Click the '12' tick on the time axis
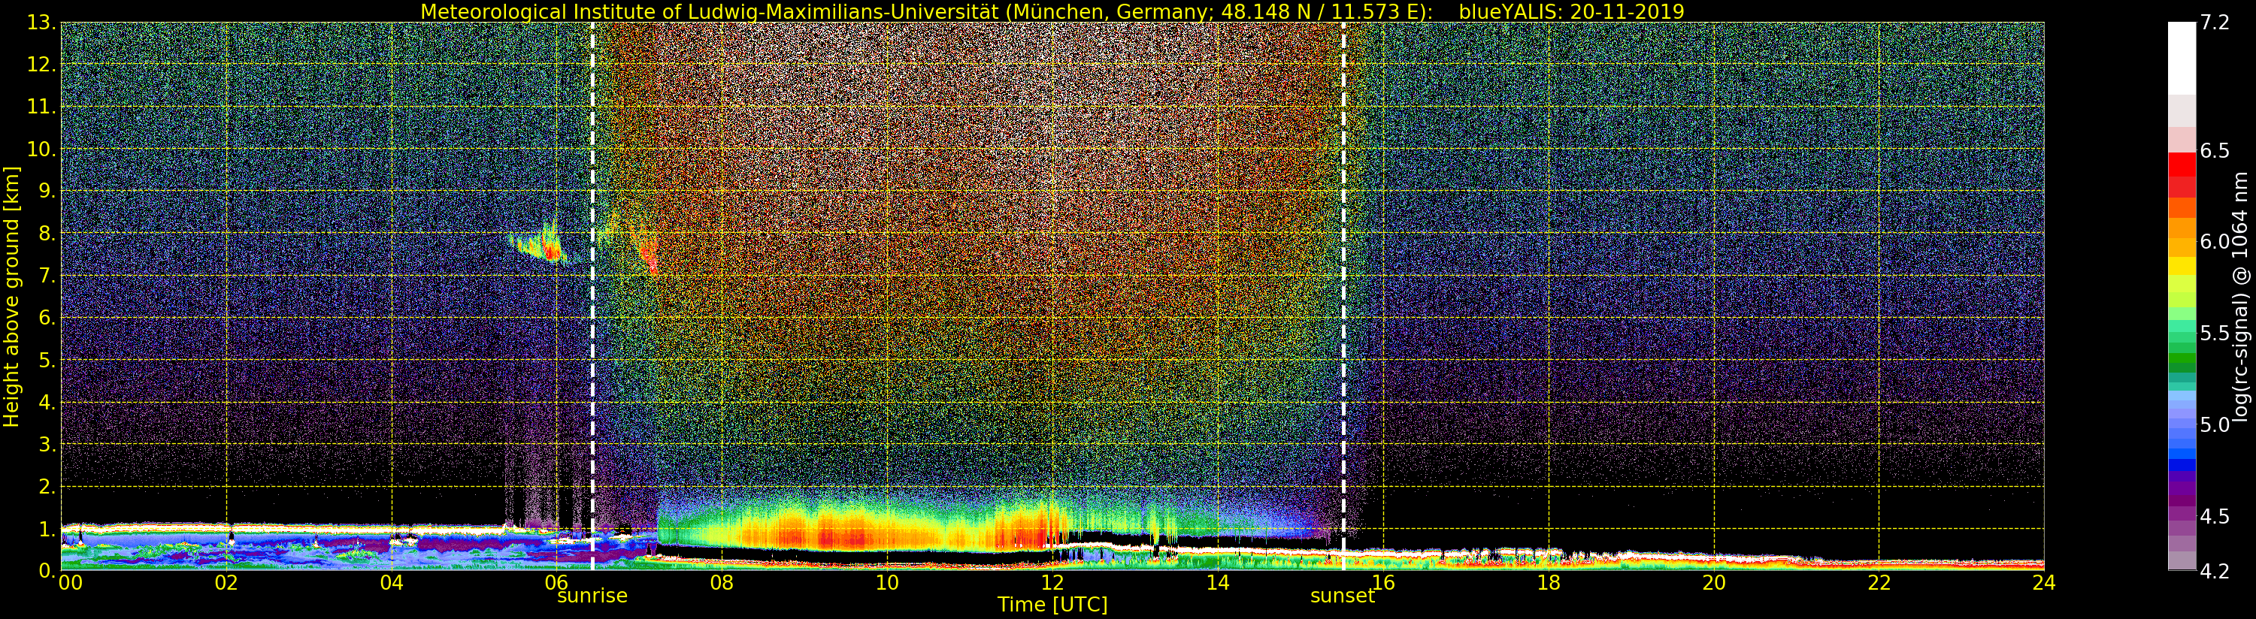2256x619 pixels. coord(1052,582)
